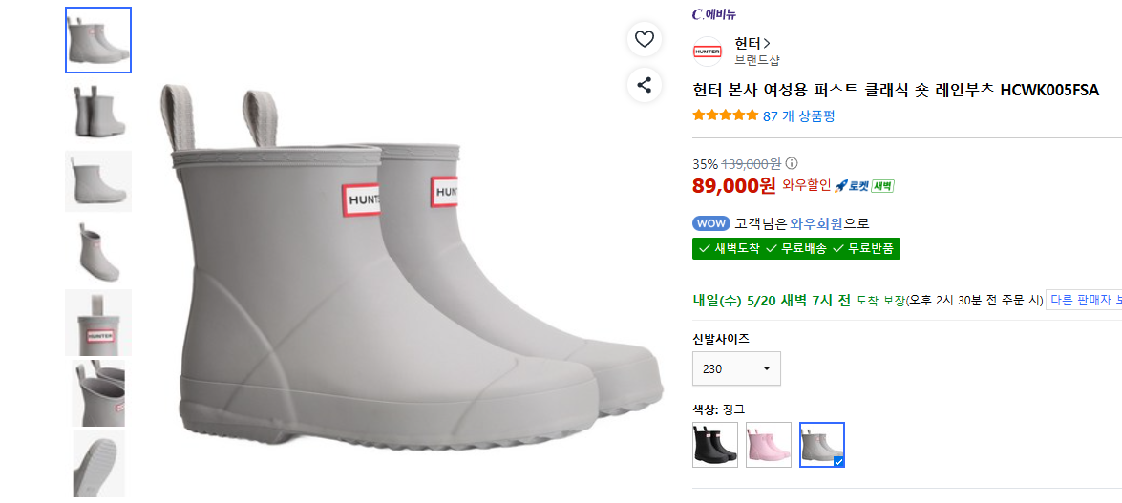Show the Hunter logo close-up thumbnail
The height and width of the screenshot is (503, 1122).
click(98, 323)
